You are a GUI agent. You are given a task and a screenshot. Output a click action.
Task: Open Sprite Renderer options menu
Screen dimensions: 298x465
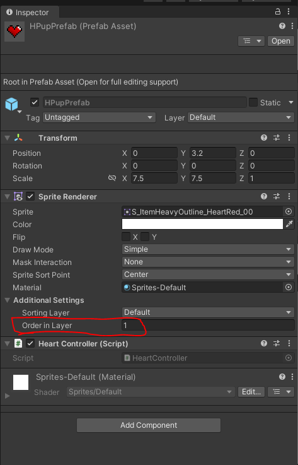pos(289,196)
